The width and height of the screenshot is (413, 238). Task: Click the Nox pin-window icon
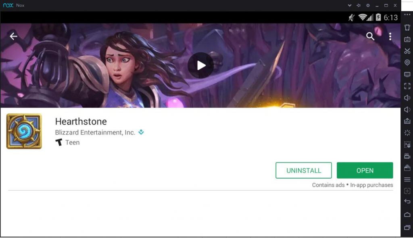359,5
